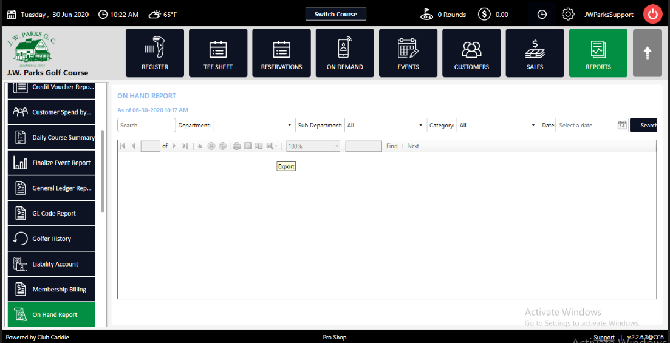The width and height of the screenshot is (670, 343).
Task: Click 'Powered by Club Caddie' text
Action: point(37,338)
